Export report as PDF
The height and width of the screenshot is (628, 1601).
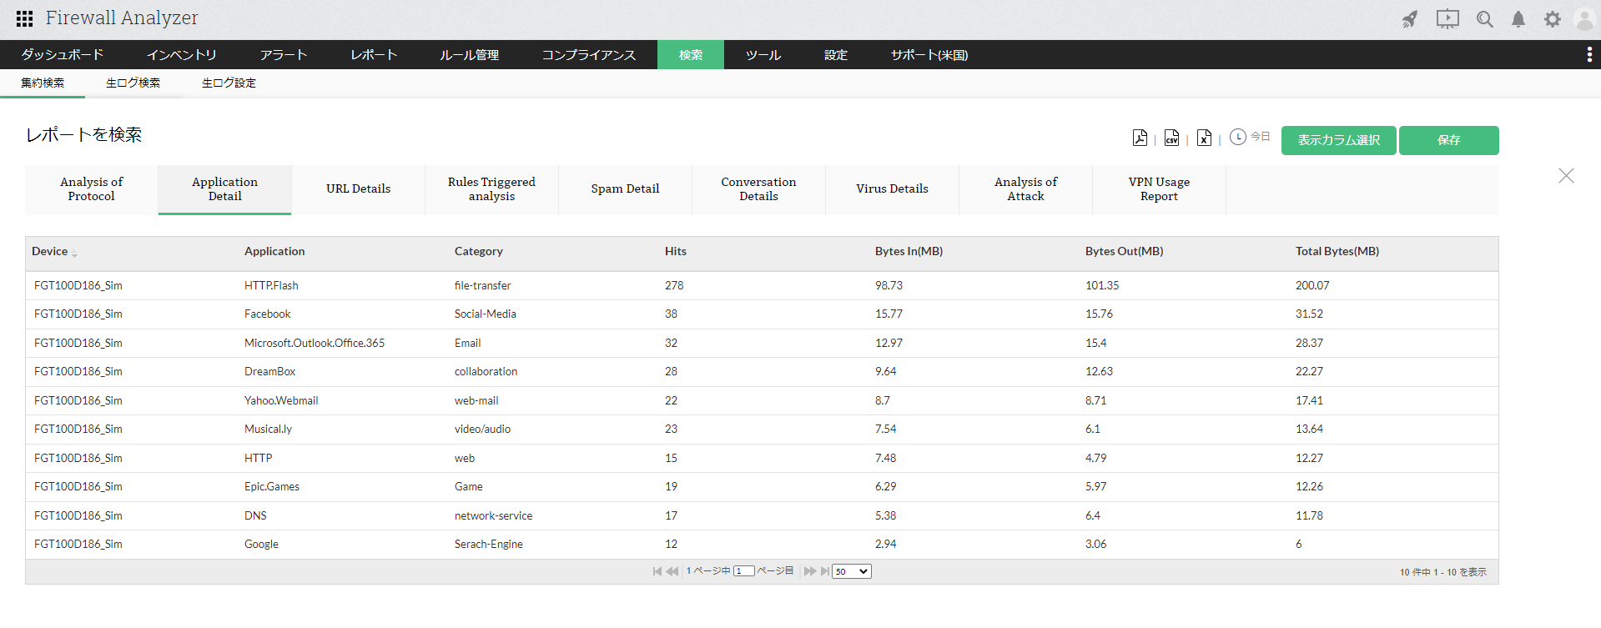[1140, 138]
